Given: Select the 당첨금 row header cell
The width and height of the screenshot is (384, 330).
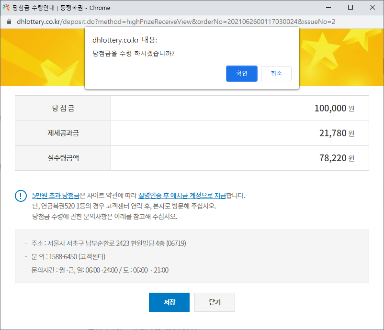Looking at the screenshot, I should click(63, 109).
